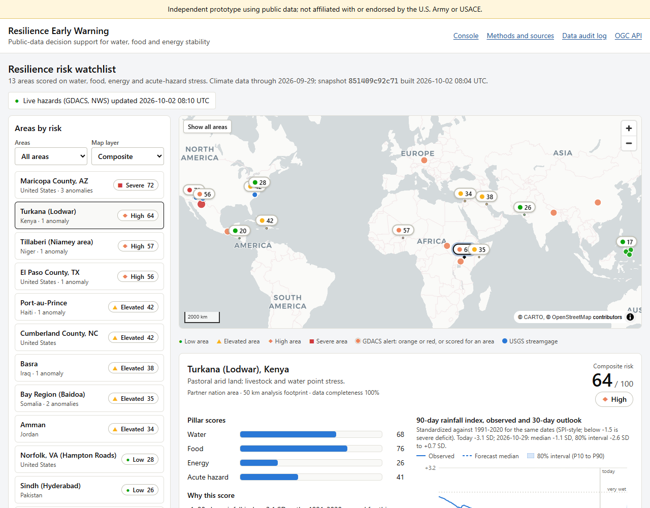
Task: Open the Console page
Action: point(466,36)
